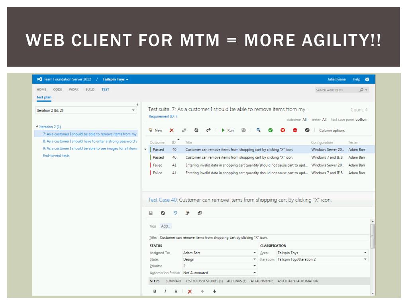Move step up with the up arrow
This screenshot has width=408, height=306.
[x=202, y=292]
